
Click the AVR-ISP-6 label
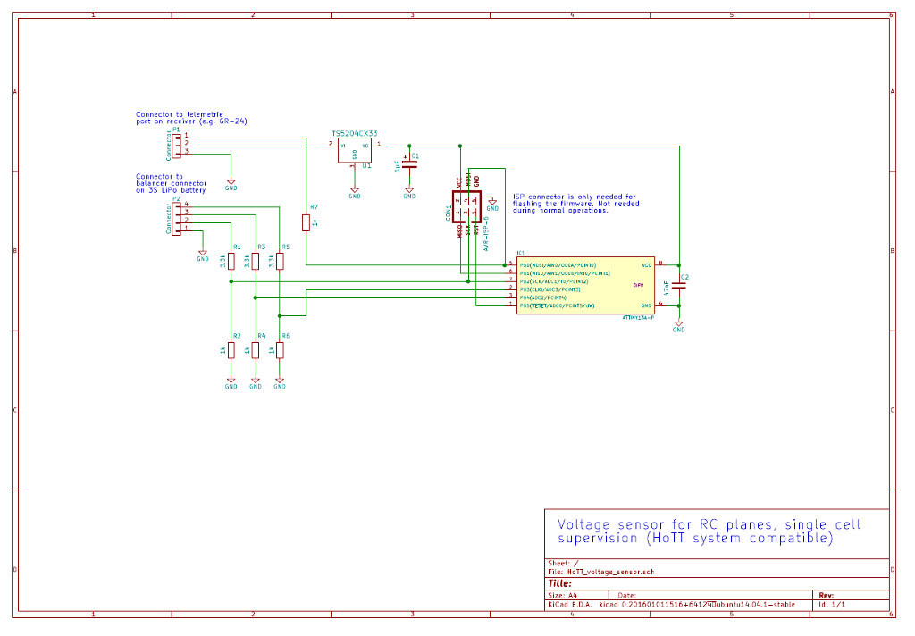486,234
